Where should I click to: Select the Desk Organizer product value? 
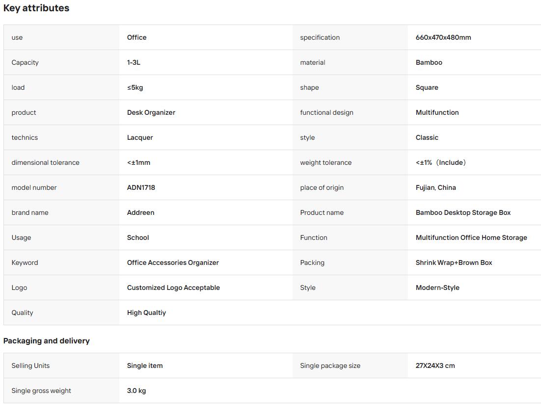[151, 112]
